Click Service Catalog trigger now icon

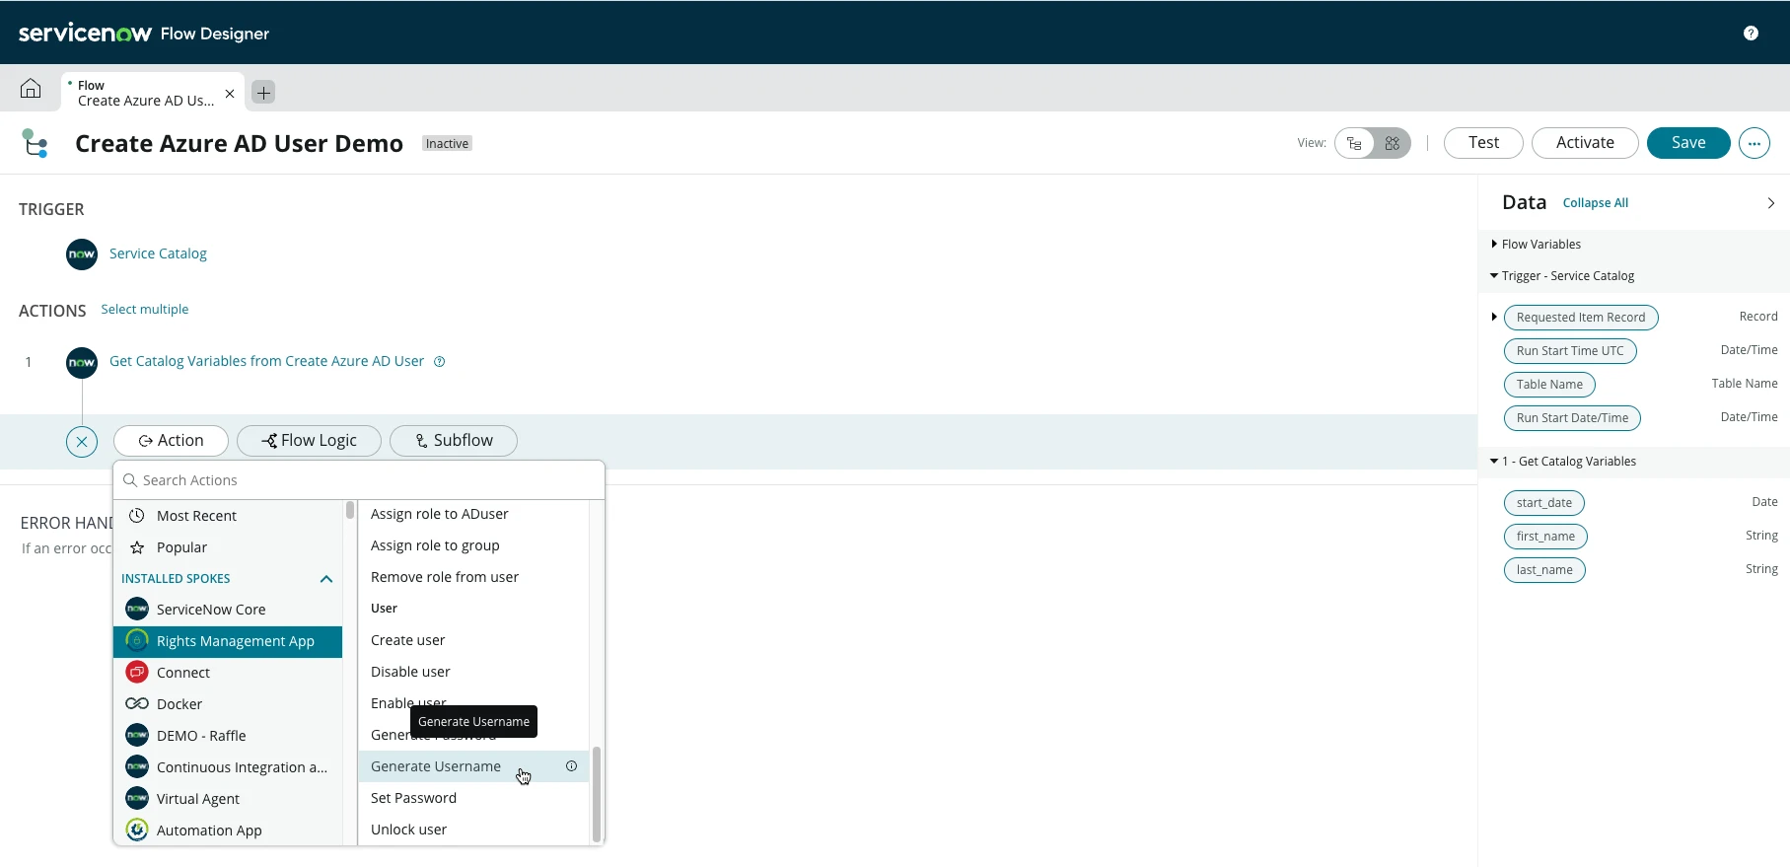pos(82,254)
